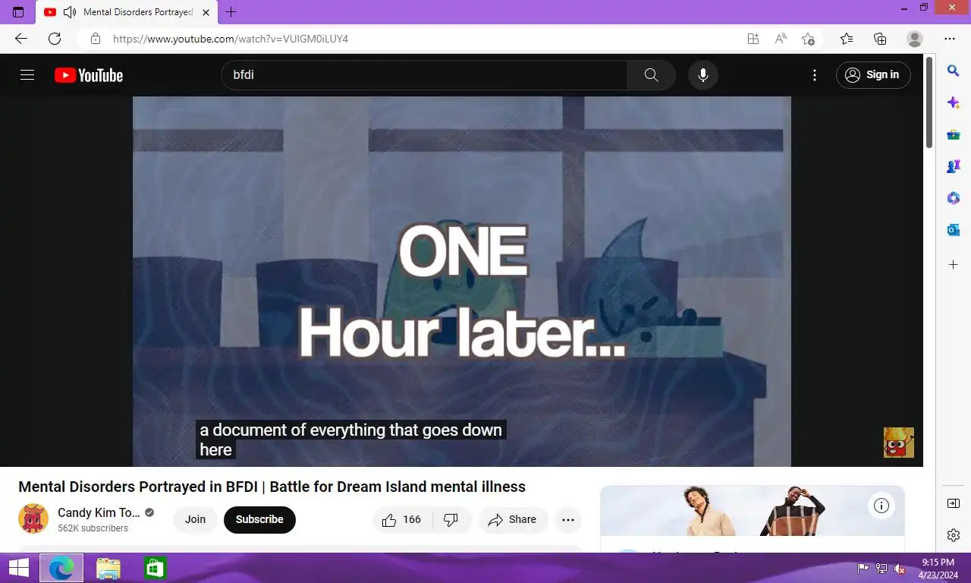Open Outlook in sidebar

[954, 230]
